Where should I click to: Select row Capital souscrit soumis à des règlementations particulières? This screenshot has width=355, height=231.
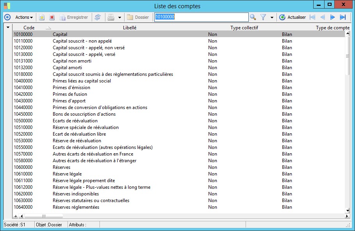(179, 74)
